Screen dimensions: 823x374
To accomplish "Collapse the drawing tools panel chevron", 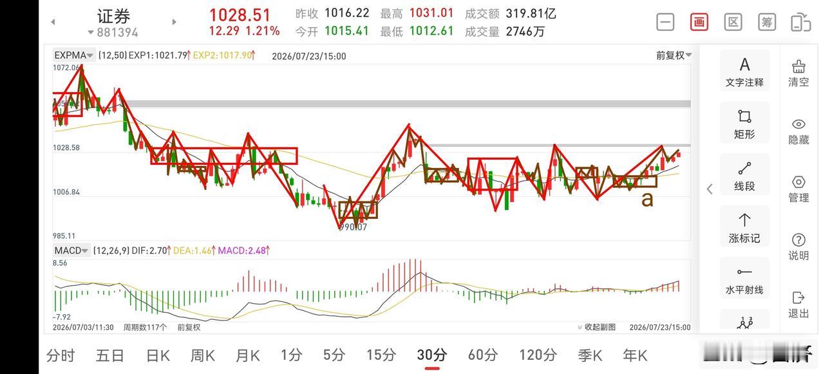I will pyautogui.click(x=710, y=189).
